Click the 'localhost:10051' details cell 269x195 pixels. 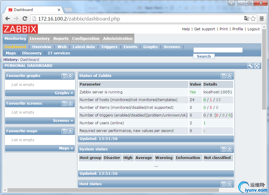(x=218, y=92)
